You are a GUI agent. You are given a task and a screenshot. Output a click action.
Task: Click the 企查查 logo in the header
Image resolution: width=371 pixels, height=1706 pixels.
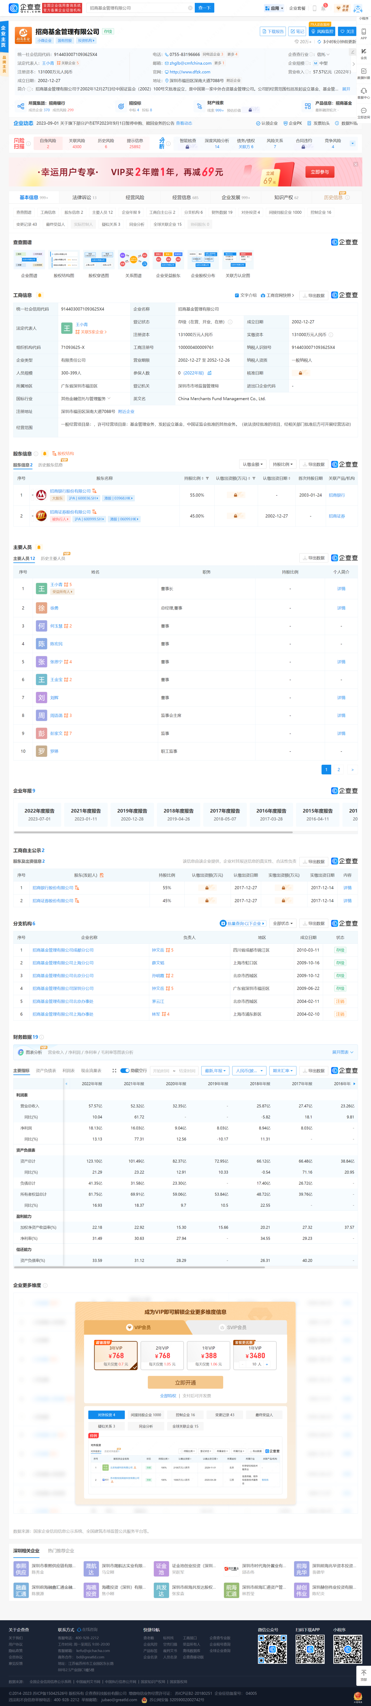24,8
